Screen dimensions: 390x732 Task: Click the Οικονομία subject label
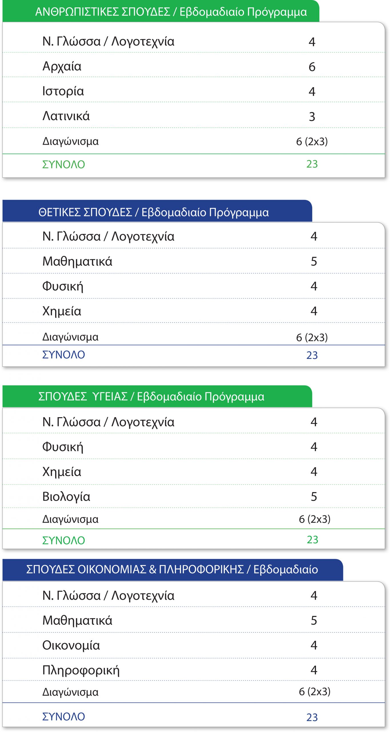[x=71, y=645]
